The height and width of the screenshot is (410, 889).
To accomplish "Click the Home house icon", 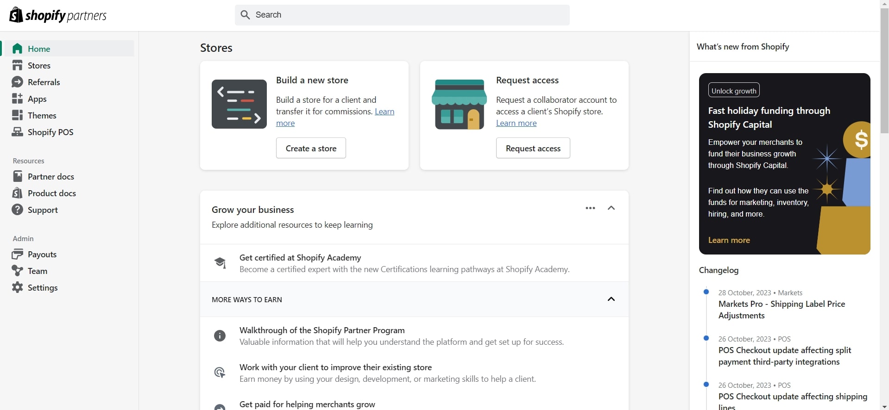I will [x=18, y=49].
